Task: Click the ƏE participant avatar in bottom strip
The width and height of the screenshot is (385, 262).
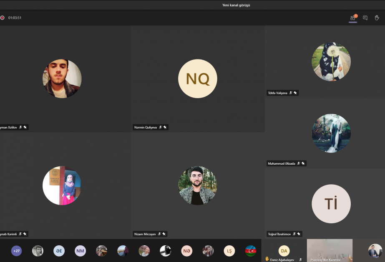Action: 59,251
